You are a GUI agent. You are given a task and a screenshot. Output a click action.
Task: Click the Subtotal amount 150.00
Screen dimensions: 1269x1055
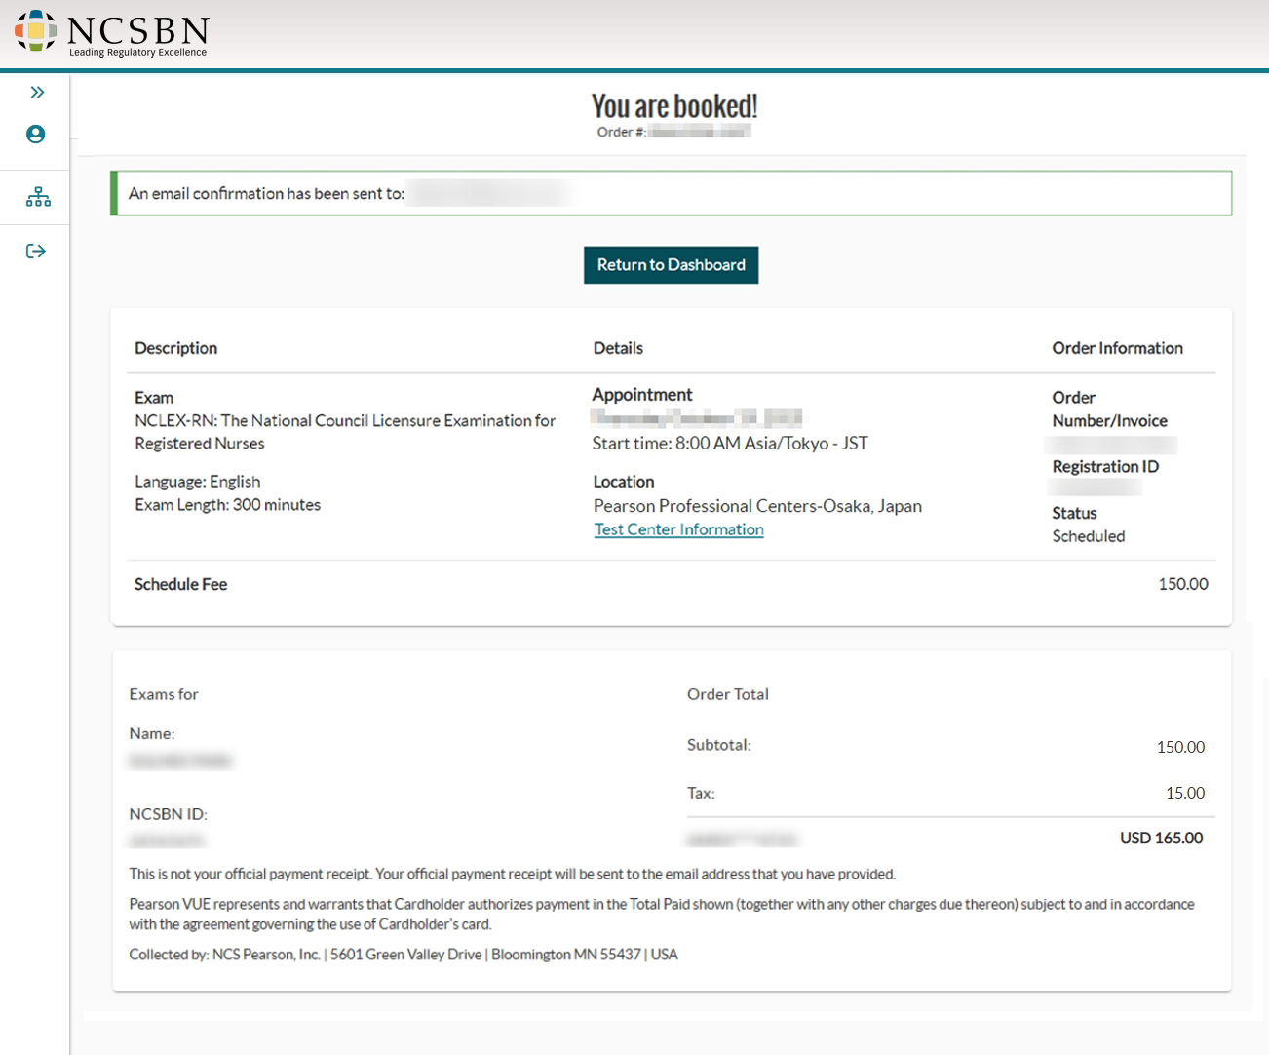click(x=1180, y=747)
